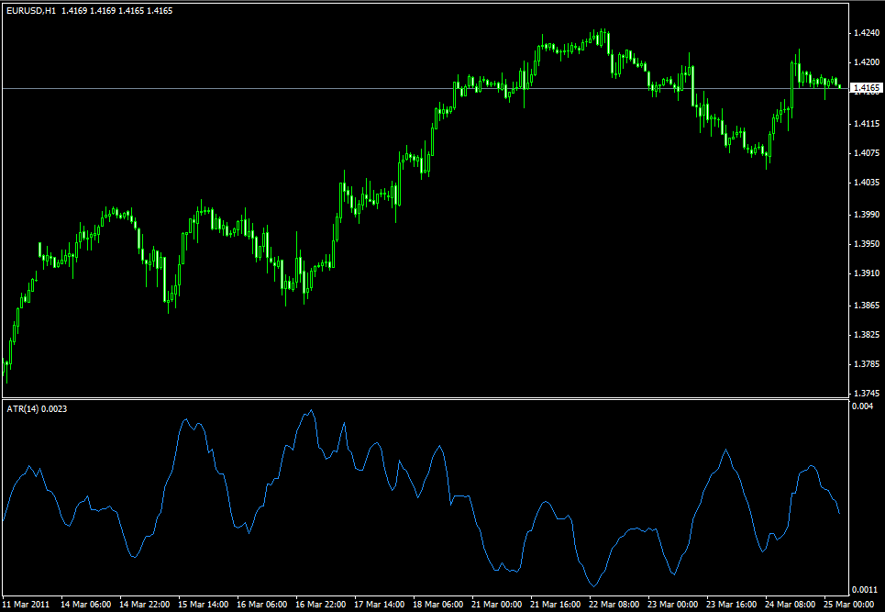Click the 17 Mar 14:00 time label
This screenshot has height=612, width=885.
click(380, 604)
